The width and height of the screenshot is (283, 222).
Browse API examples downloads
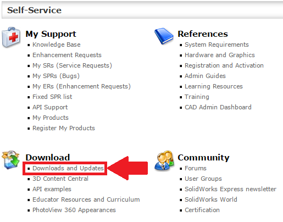[52, 189]
